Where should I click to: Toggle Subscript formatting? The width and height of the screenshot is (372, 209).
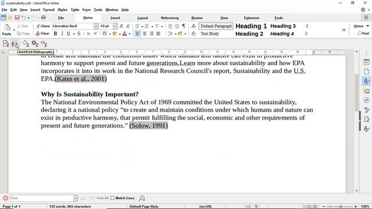click(x=88, y=34)
